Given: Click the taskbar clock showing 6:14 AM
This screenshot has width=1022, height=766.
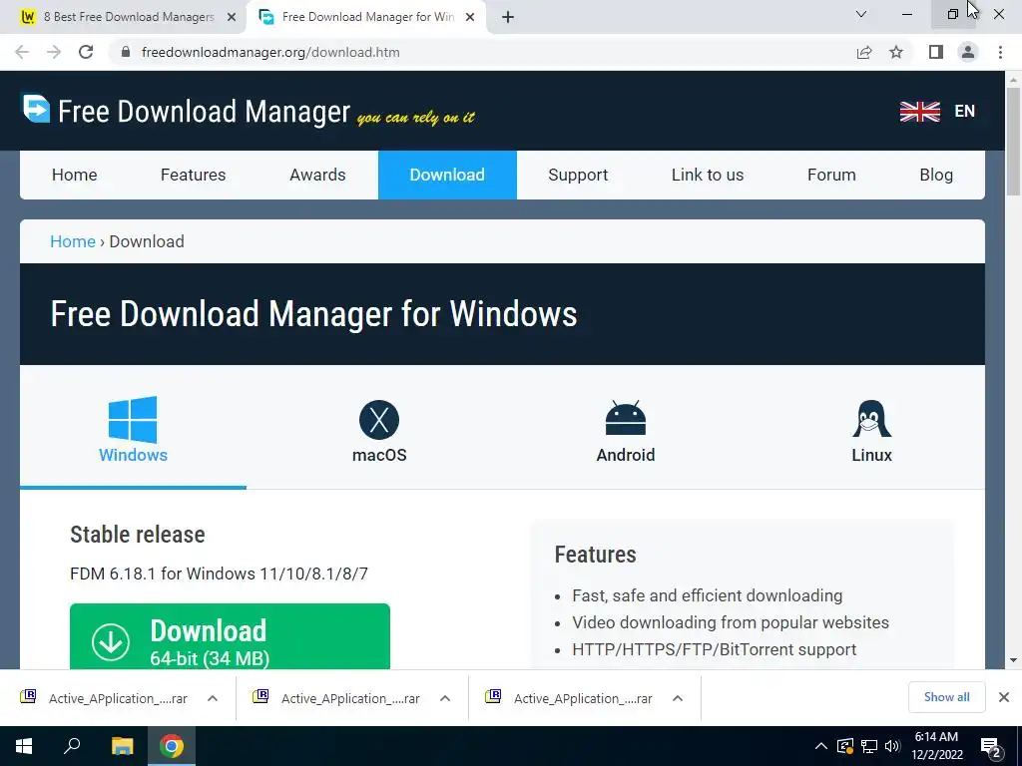Looking at the screenshot, I should [936, 746].
